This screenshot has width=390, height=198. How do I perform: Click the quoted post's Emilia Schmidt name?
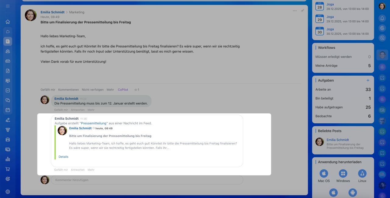[x=80, y=128]
